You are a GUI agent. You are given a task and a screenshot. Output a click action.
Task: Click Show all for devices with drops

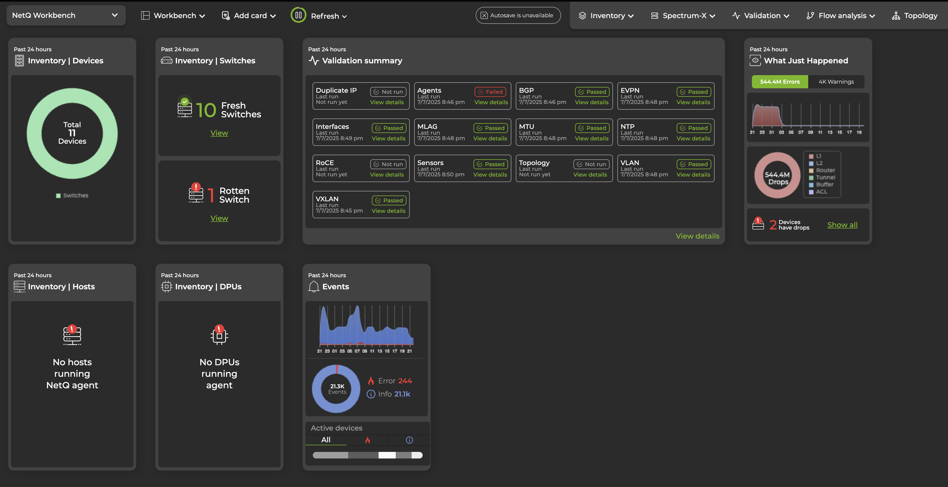[842, 225]
